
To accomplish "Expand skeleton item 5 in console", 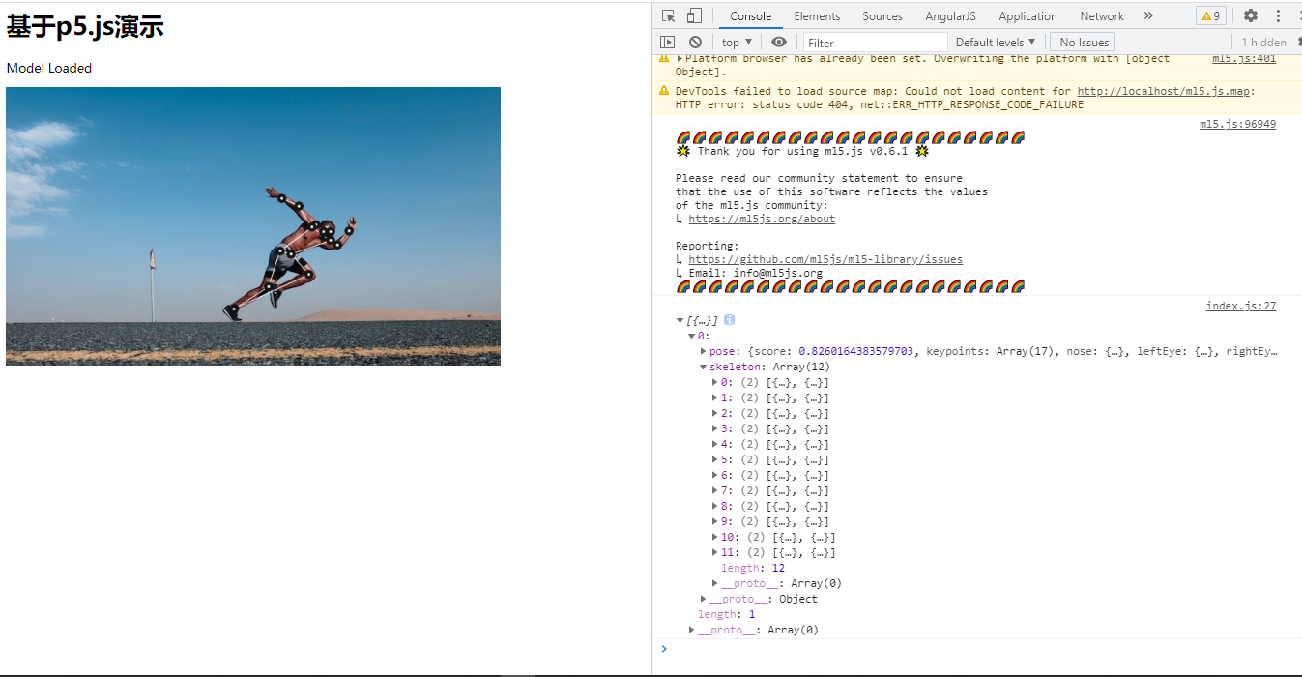I will tap(715, 459).
